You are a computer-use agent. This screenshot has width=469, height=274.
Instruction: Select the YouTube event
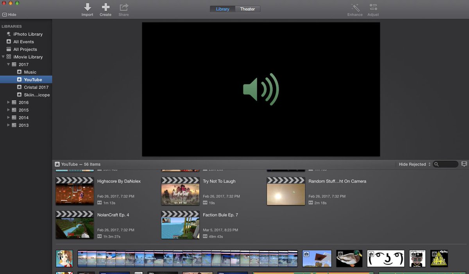pos(26,80)
